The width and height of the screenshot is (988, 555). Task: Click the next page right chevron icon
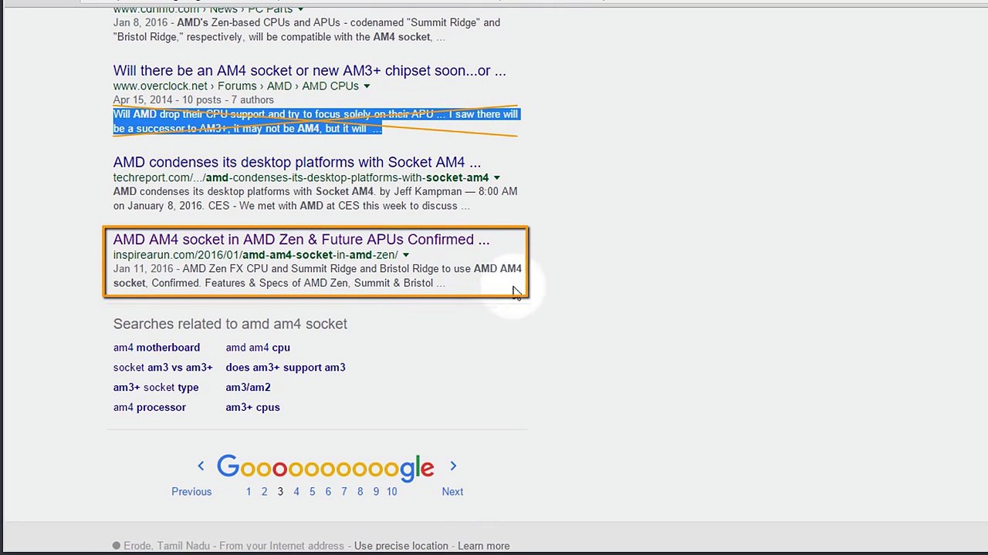click(x=453, y=466)
